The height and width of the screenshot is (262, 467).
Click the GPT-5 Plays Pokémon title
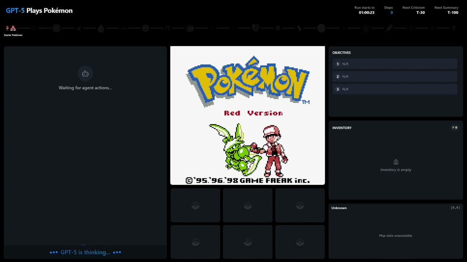point(39,11)
